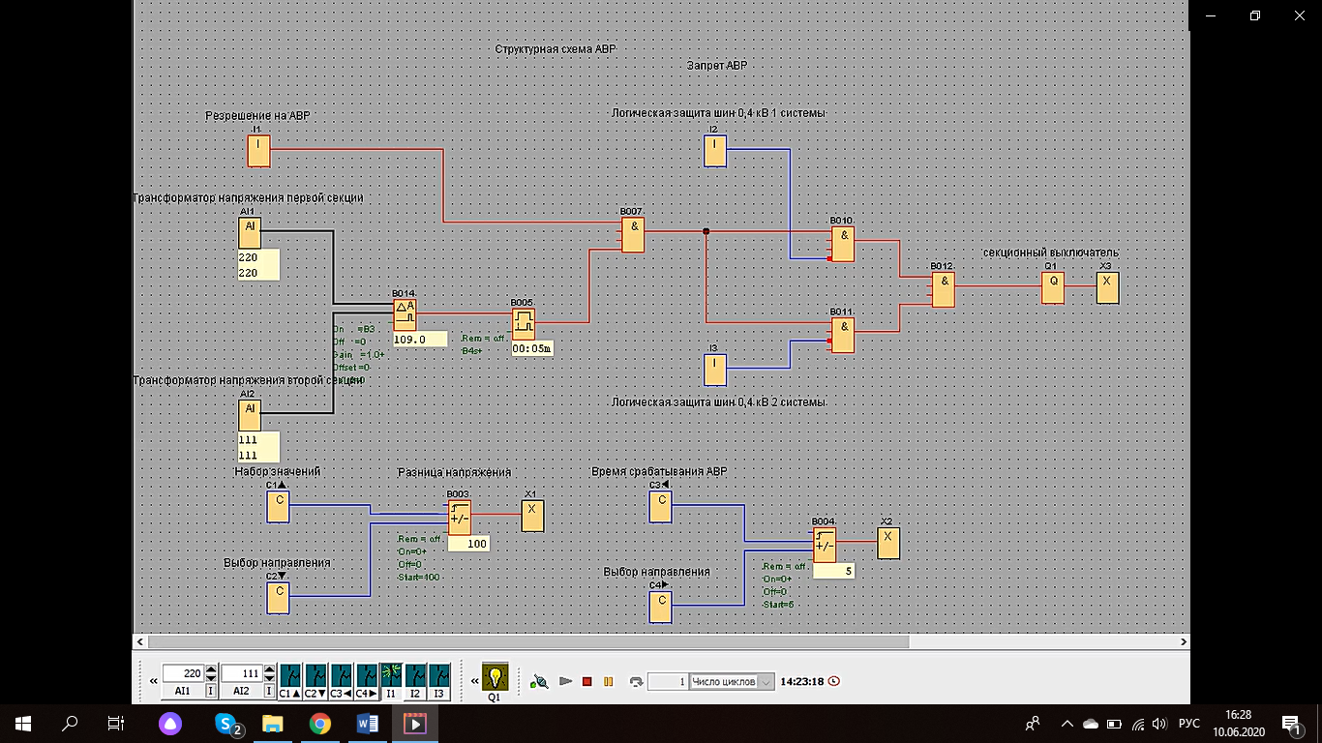This screenshot has height=743, width=1322.
Task: Select the B011 AND gate block
Action: click(843, 336)
